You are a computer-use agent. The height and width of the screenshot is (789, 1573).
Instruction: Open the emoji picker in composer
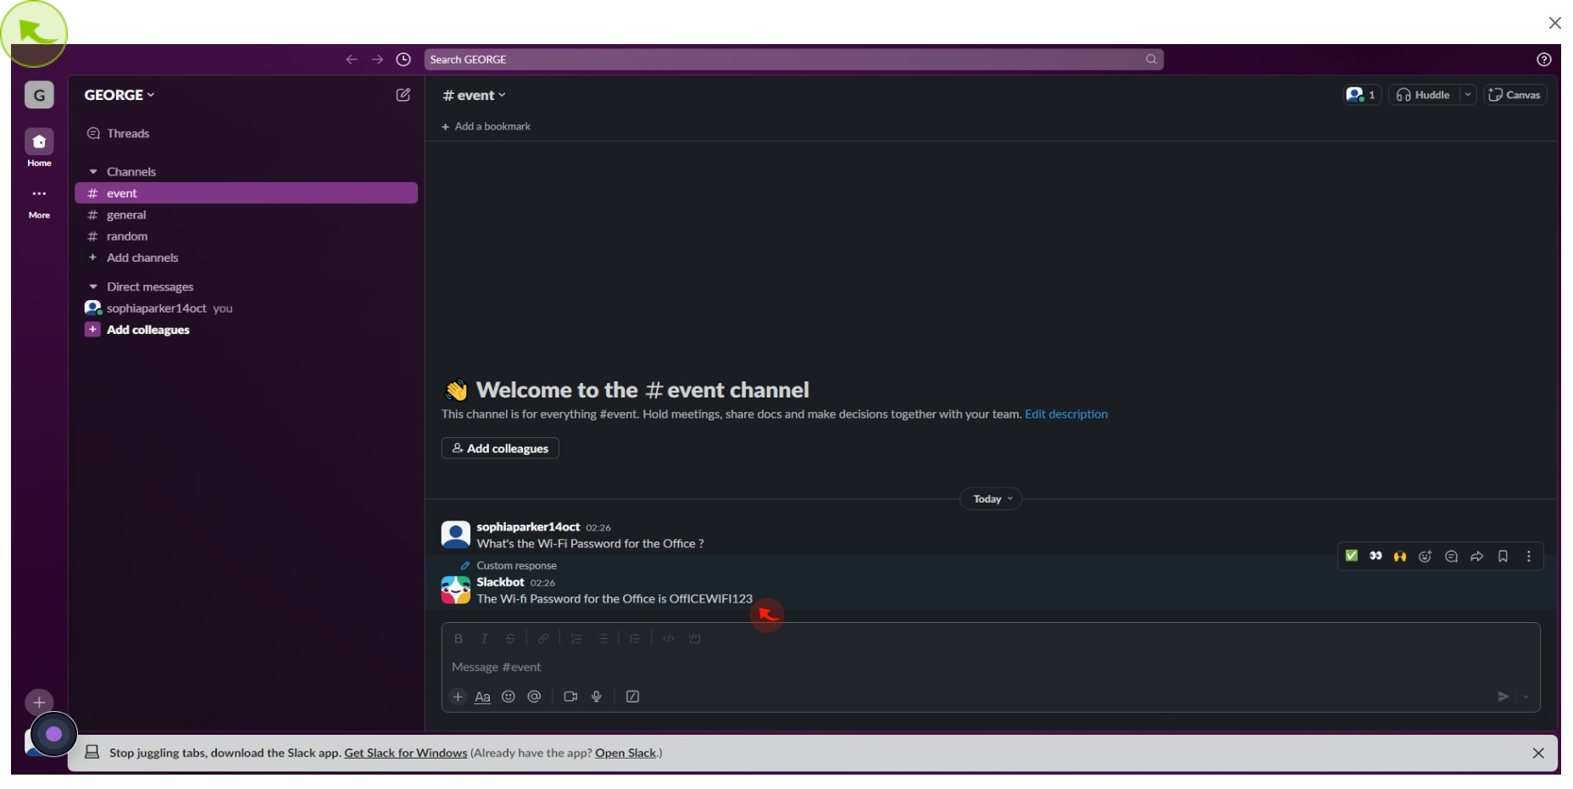click(x=509, y=697)
